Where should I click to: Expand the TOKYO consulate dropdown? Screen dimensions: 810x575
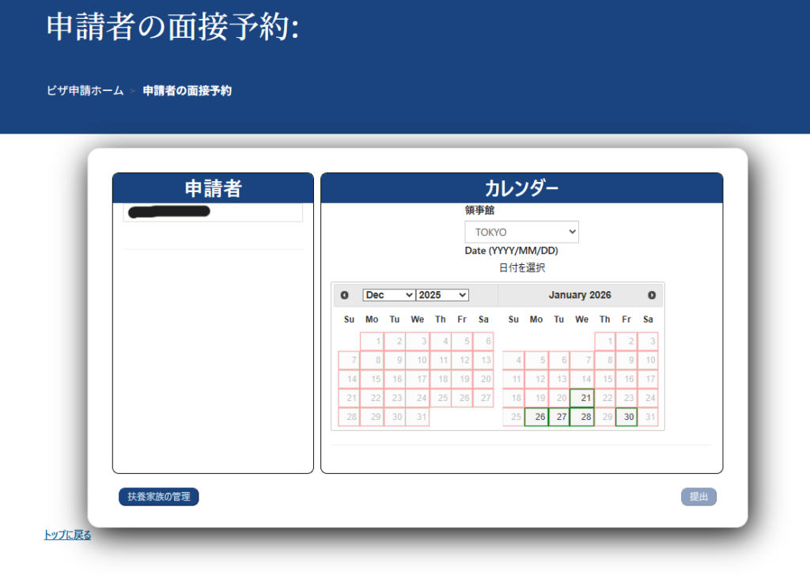click(x=521, y=233)
